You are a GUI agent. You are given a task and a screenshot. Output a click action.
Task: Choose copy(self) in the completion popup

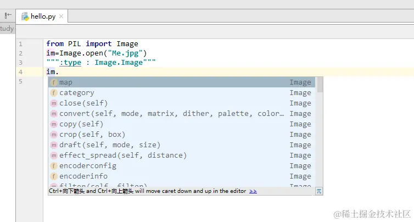182,124
